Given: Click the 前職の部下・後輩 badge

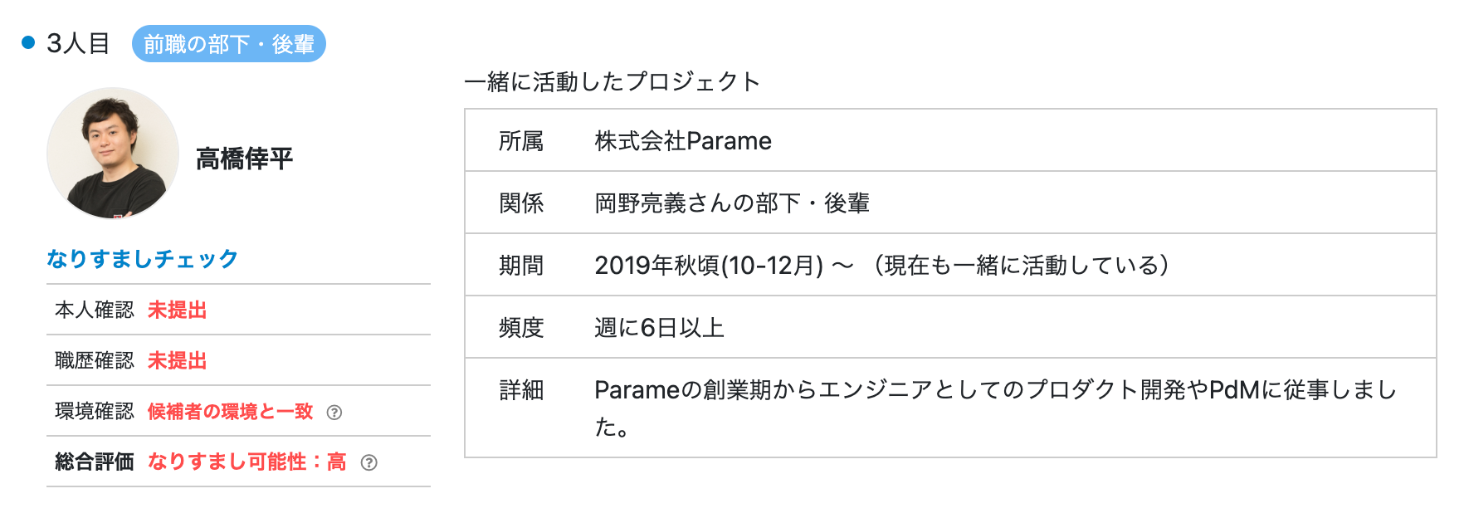Looking at the screenshot, I should pyautogui.click(x=229, y=44).
